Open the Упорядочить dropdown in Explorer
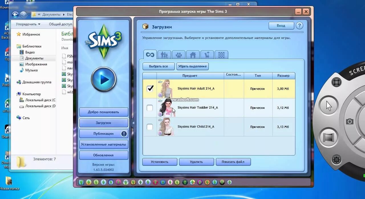The width and height of the screenshot is (365, 199). click(x=28, y=24)
